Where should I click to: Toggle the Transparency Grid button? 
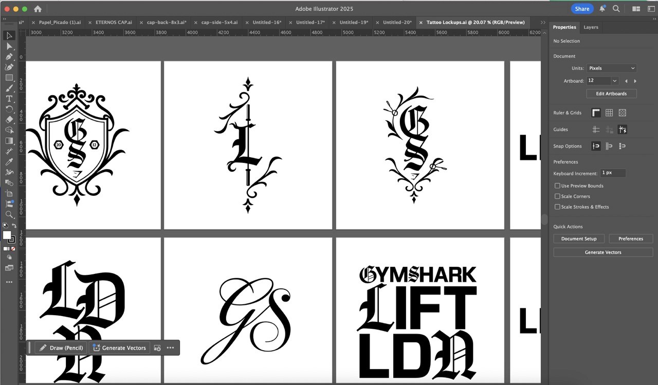[623, 113]
